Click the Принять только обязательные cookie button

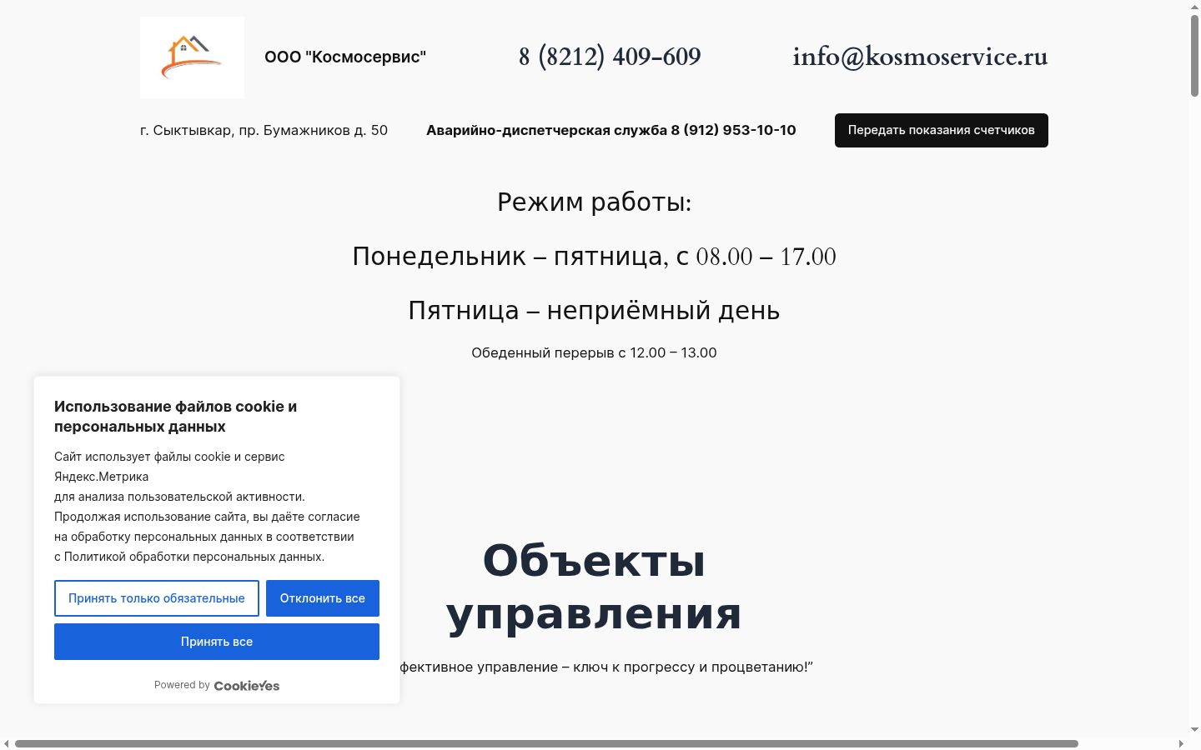click(157, 598)
